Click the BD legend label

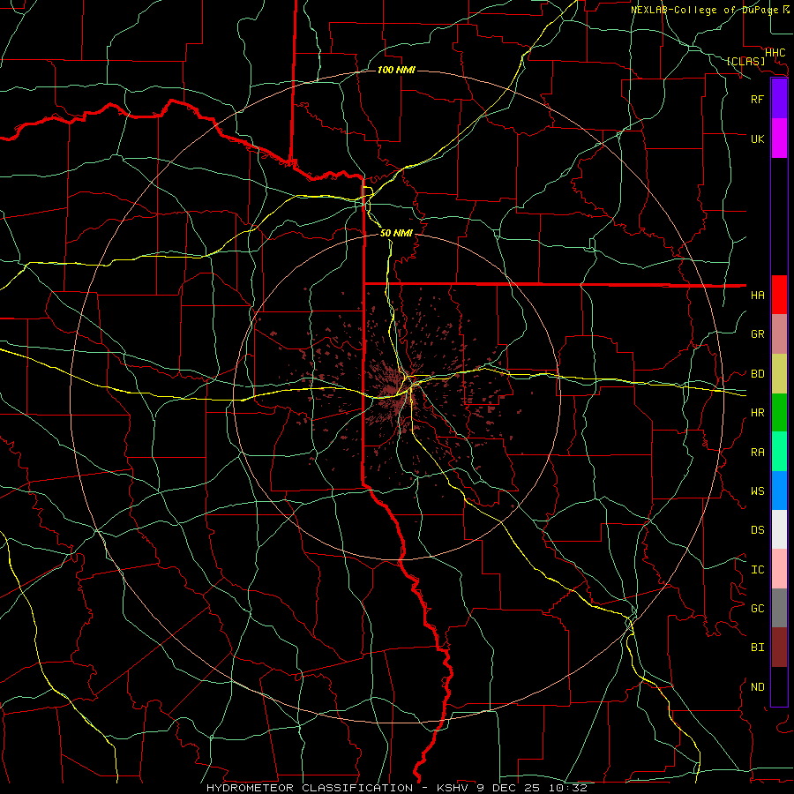(757, 374)
